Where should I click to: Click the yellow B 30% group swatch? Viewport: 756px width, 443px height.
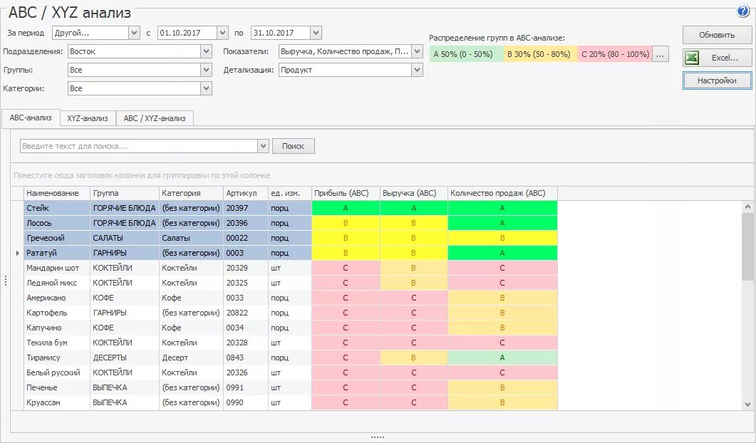click(x=541, y=54)
